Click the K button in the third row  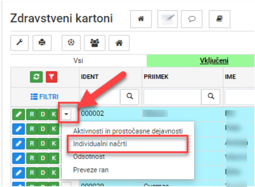click(54, 143)
